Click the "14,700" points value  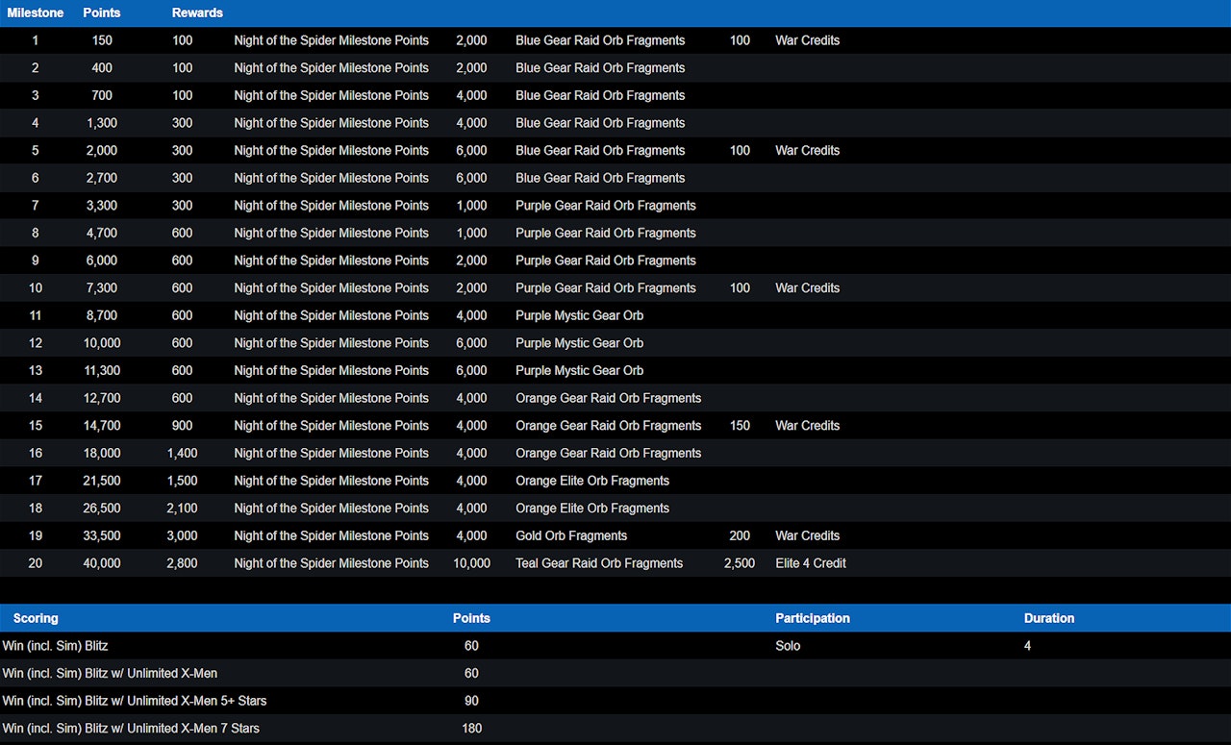coord(102,426)
